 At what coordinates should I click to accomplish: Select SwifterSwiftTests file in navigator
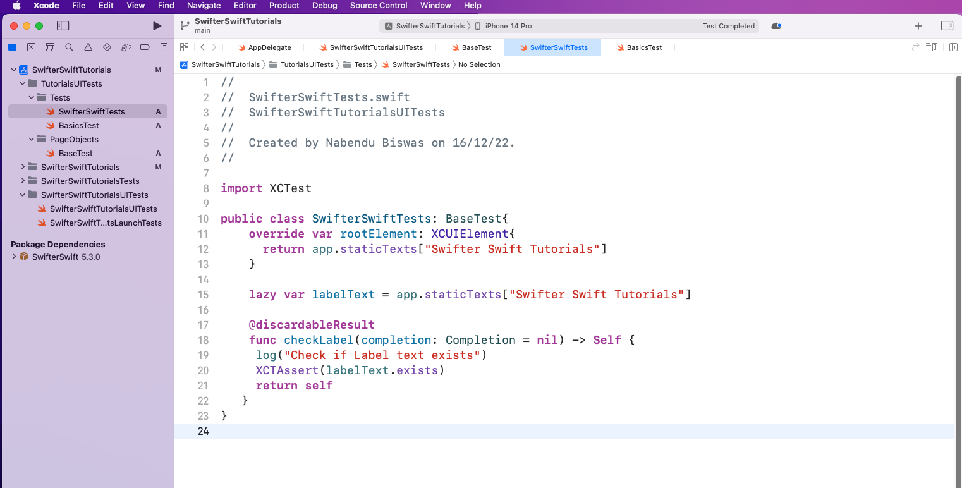pos(88,111)
